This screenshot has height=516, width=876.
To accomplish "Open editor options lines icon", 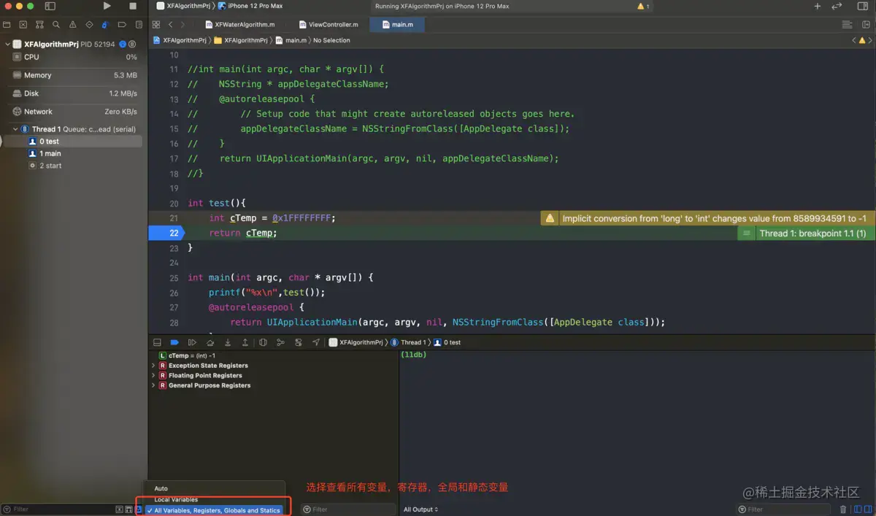I will (x=847, y=25).
